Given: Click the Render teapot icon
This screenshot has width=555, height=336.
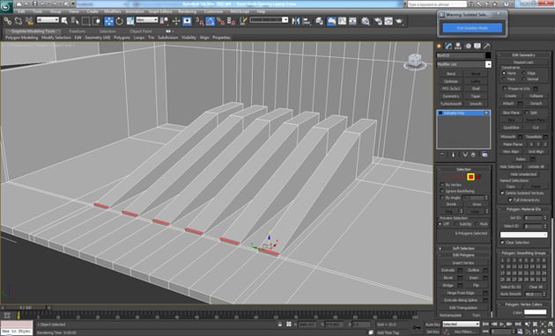Looking at the screenshot, I should [x=400, y=21].
